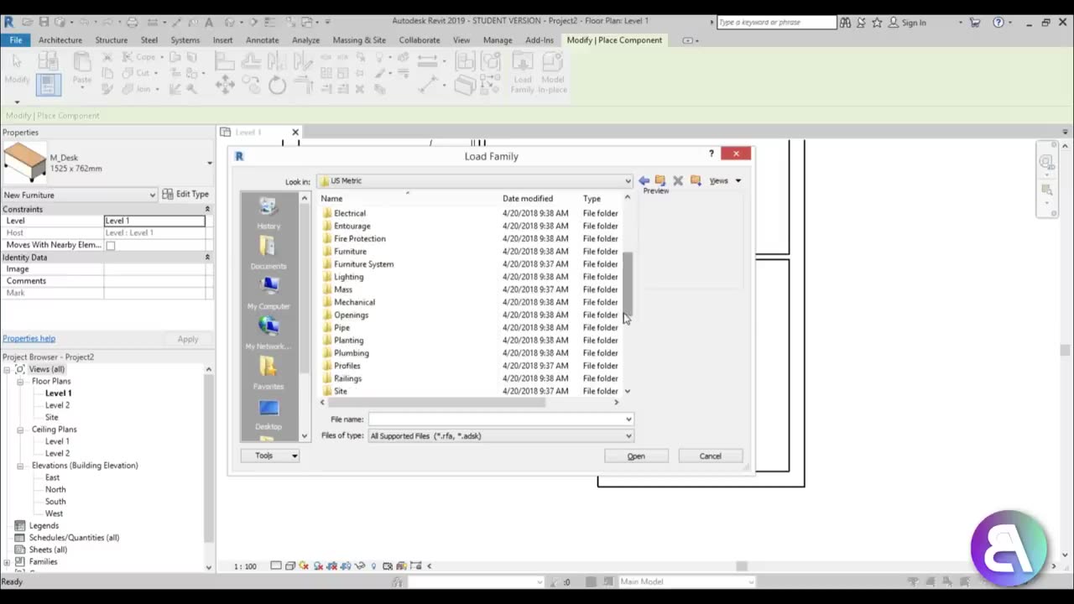Click the Properties palette button in the ribbon
The width and height of the screenshot is (1074, 604).
pos(48,84)
